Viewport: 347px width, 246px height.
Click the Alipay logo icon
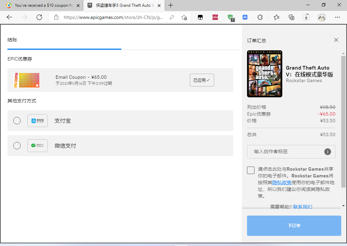tap(38, 121)
